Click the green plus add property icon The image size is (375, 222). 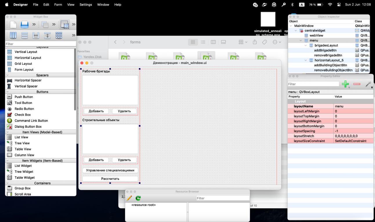tap(345, 84)
